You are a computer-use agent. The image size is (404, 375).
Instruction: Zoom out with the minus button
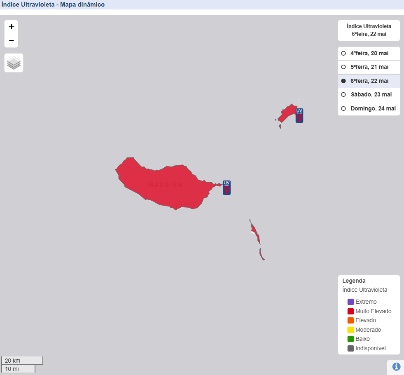pyautogui.click(x=11, y=41)
